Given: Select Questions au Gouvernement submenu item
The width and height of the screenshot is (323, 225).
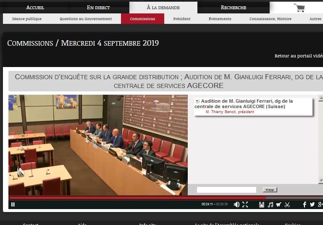Looking at the screenshot, I should point(86,19).
